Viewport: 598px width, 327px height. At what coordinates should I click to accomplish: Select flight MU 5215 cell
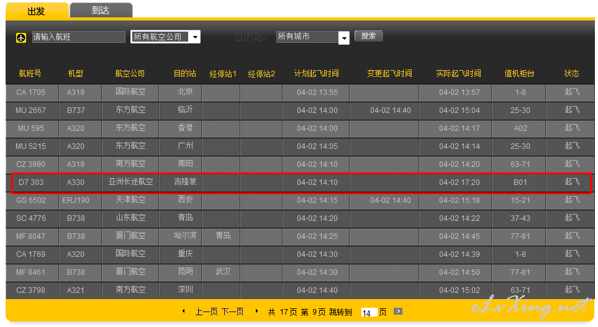point(32,146)
